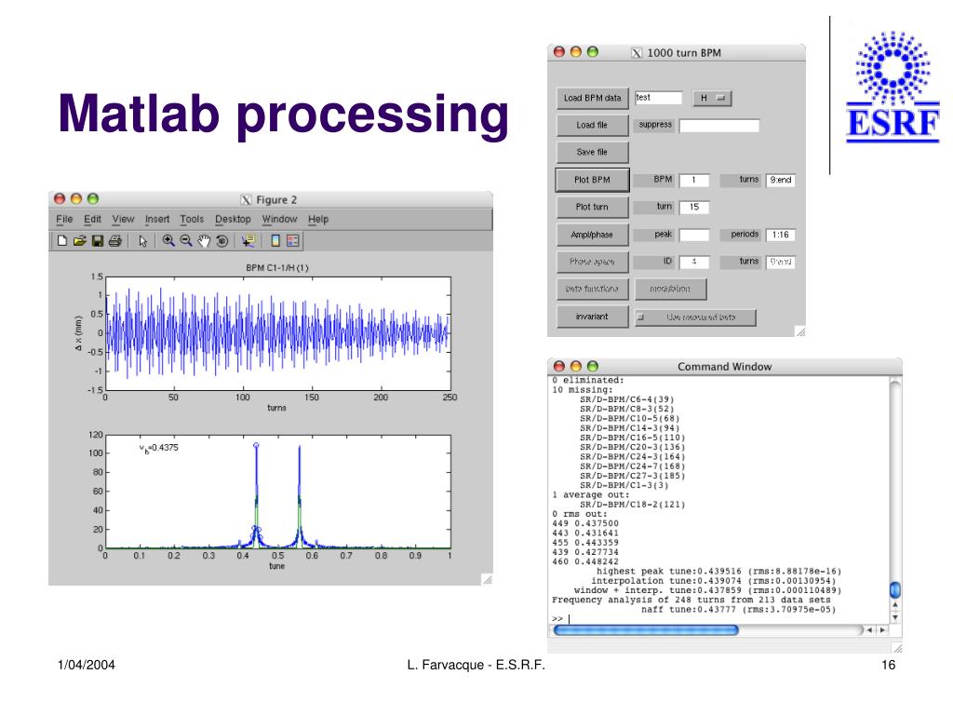Open the Window menu in Figure 2

(279, 220)
